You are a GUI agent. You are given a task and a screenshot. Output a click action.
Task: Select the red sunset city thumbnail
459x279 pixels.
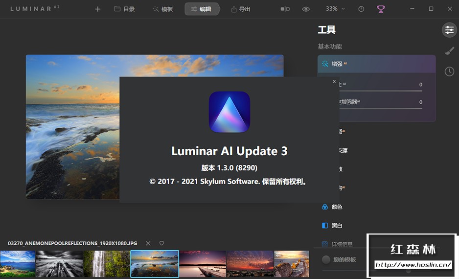(x=250, y=263)
